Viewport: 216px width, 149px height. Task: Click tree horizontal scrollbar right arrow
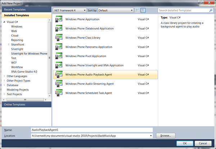(46, 100)
